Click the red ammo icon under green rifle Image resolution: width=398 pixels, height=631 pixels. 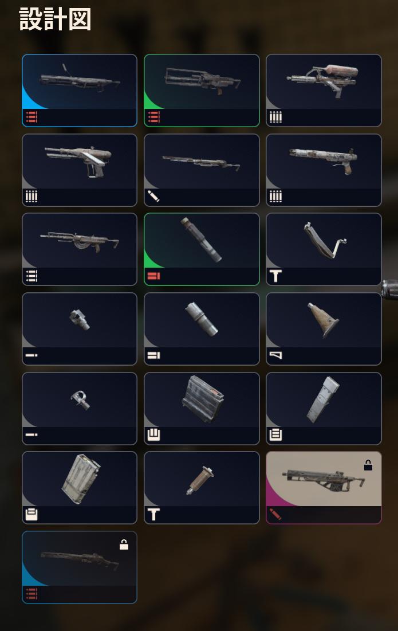154,117
